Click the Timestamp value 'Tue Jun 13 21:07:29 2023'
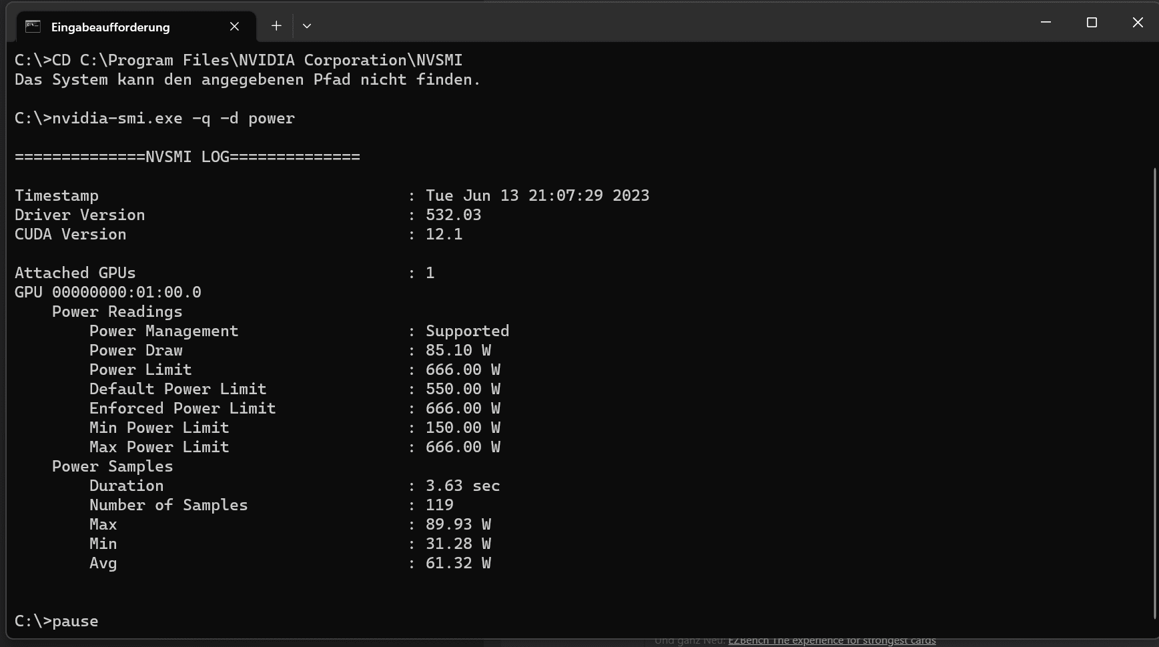Viewport: 1159px width, 647px height. [537, 196]
